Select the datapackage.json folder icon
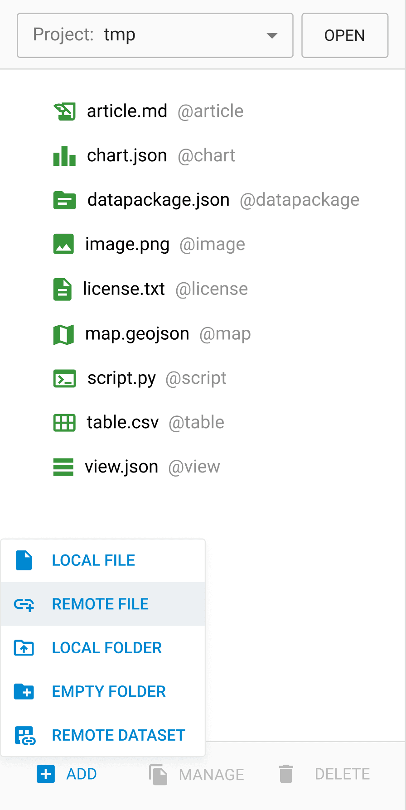The image size is (406, 810). pyautogui.click(x=64, y=200)
